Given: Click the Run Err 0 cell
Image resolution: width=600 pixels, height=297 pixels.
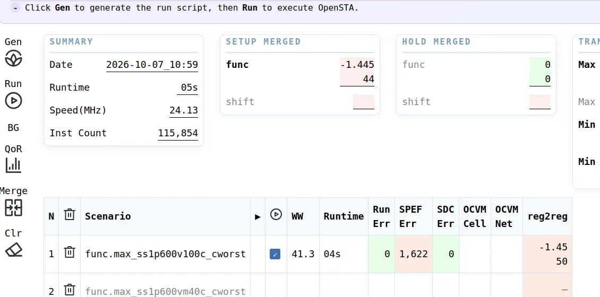Looking at the screenshot, I should (x=382, y=254).
